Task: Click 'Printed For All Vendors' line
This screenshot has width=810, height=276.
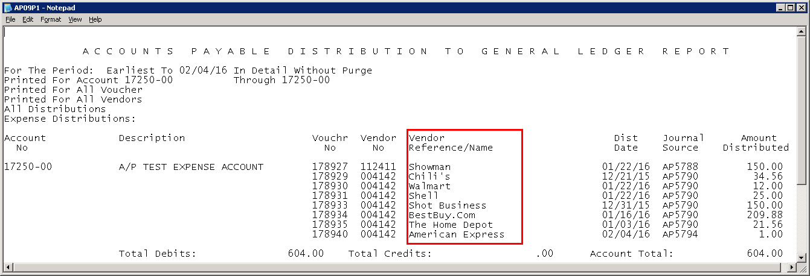Action: coord(73,99)
